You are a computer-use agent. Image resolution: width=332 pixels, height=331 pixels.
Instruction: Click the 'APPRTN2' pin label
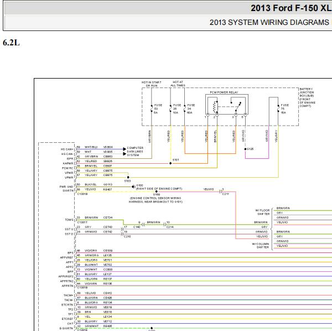(x=67, y=281)
